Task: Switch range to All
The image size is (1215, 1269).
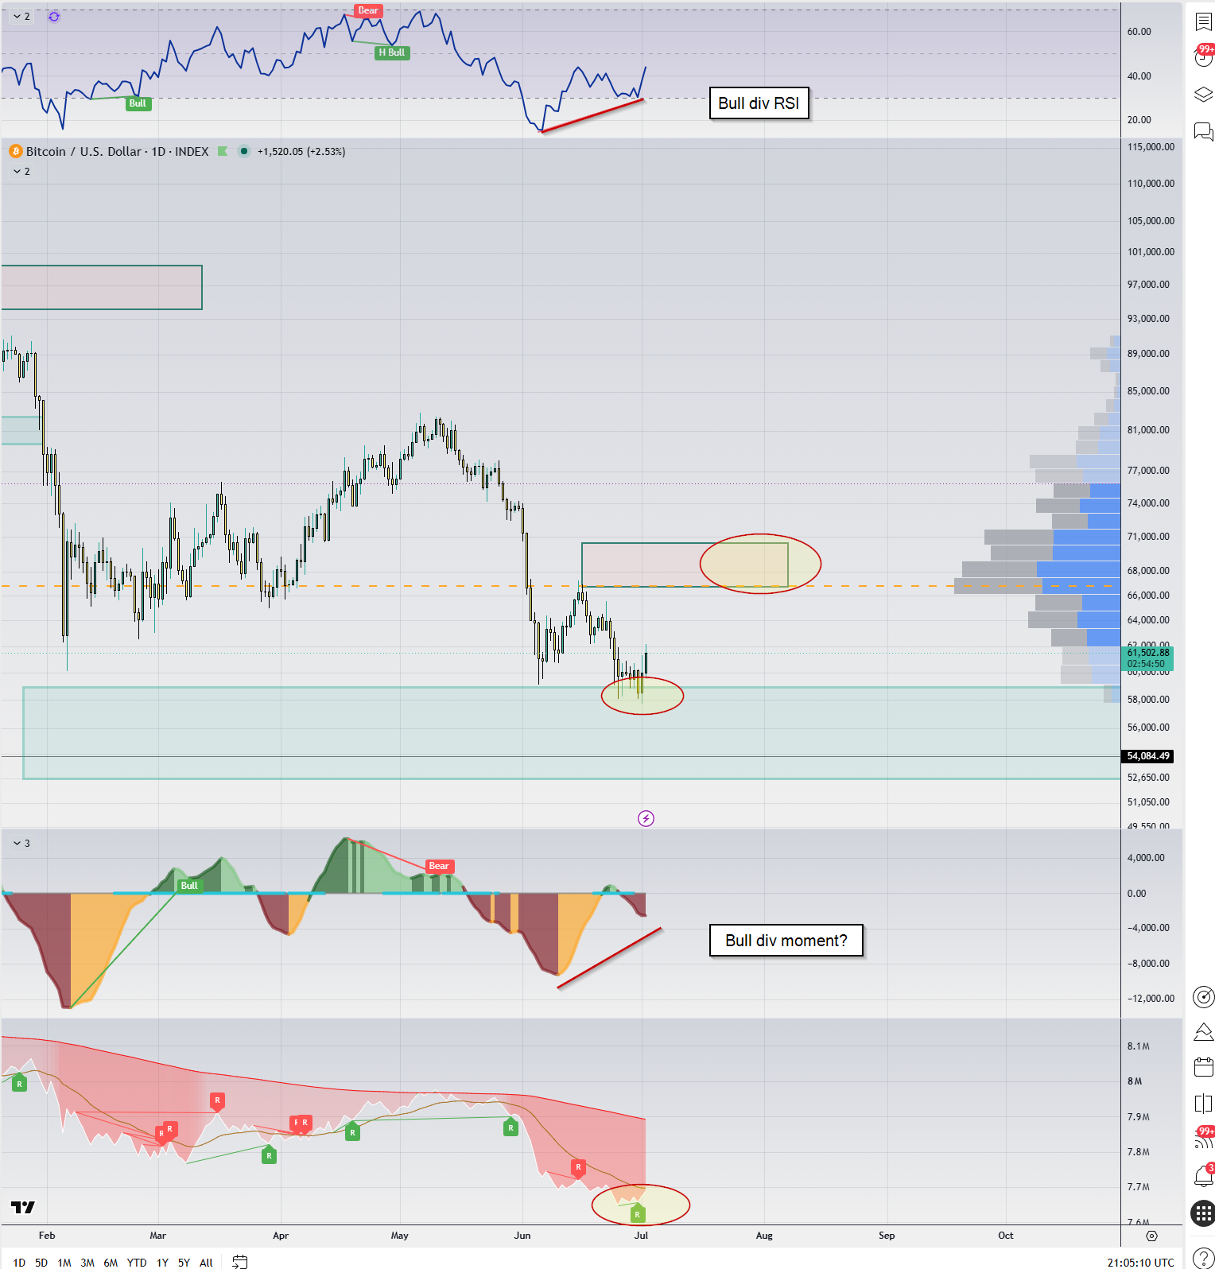Action: [206, 1262]
